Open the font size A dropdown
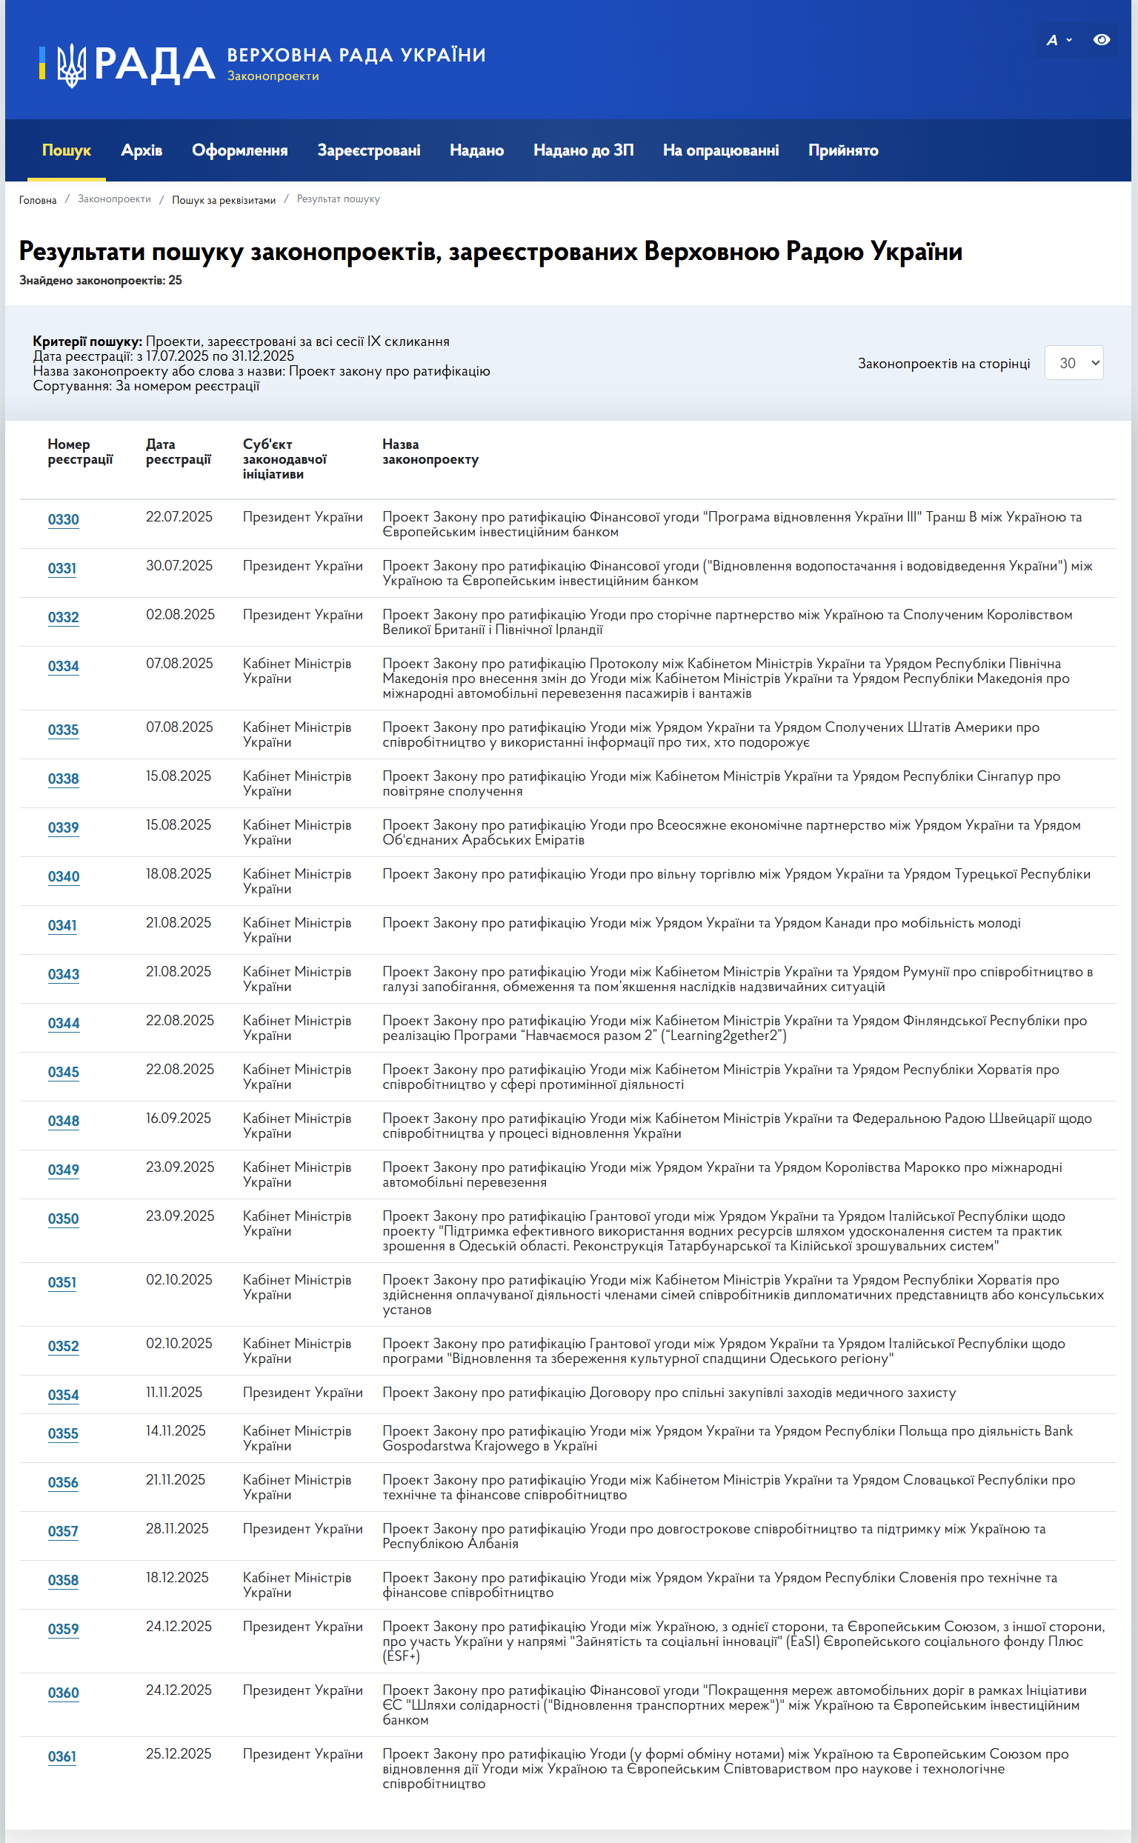This screenshot has height=1843, width=1138. pos(1058,40)
